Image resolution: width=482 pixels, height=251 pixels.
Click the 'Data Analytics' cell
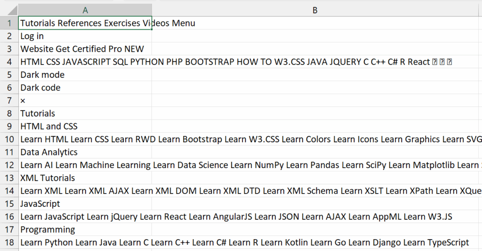point(85,152)
